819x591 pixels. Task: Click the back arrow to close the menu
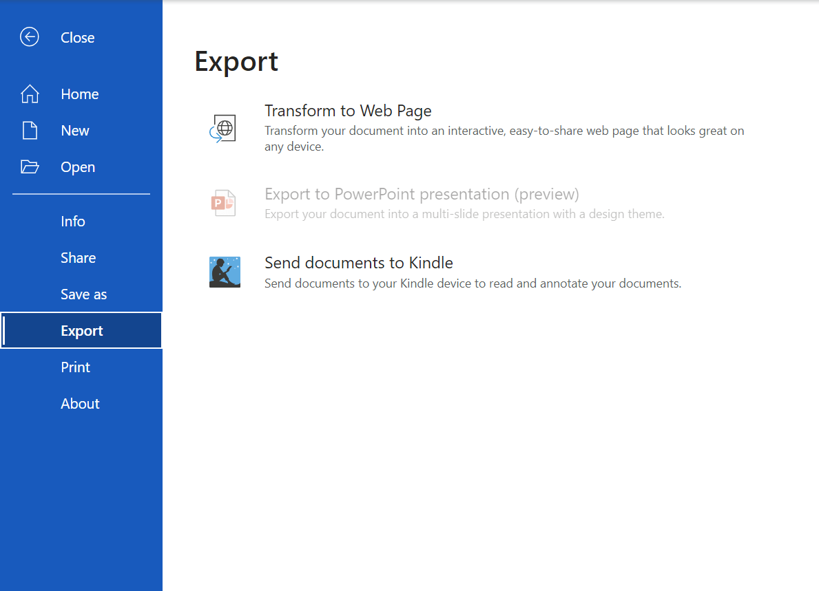coord(29,37)
